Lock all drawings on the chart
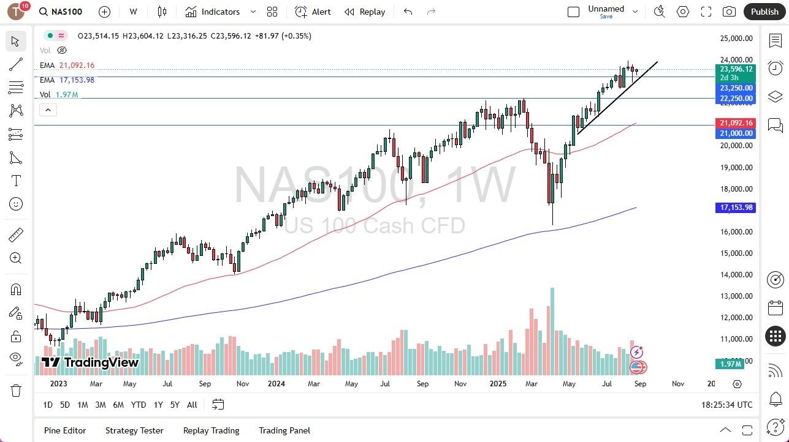789x442 pixels. (x=15, y=336)
